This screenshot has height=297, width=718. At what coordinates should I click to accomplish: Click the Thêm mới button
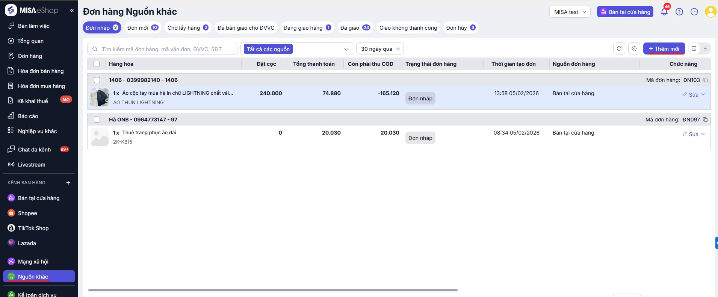click(x=664, y=48)
